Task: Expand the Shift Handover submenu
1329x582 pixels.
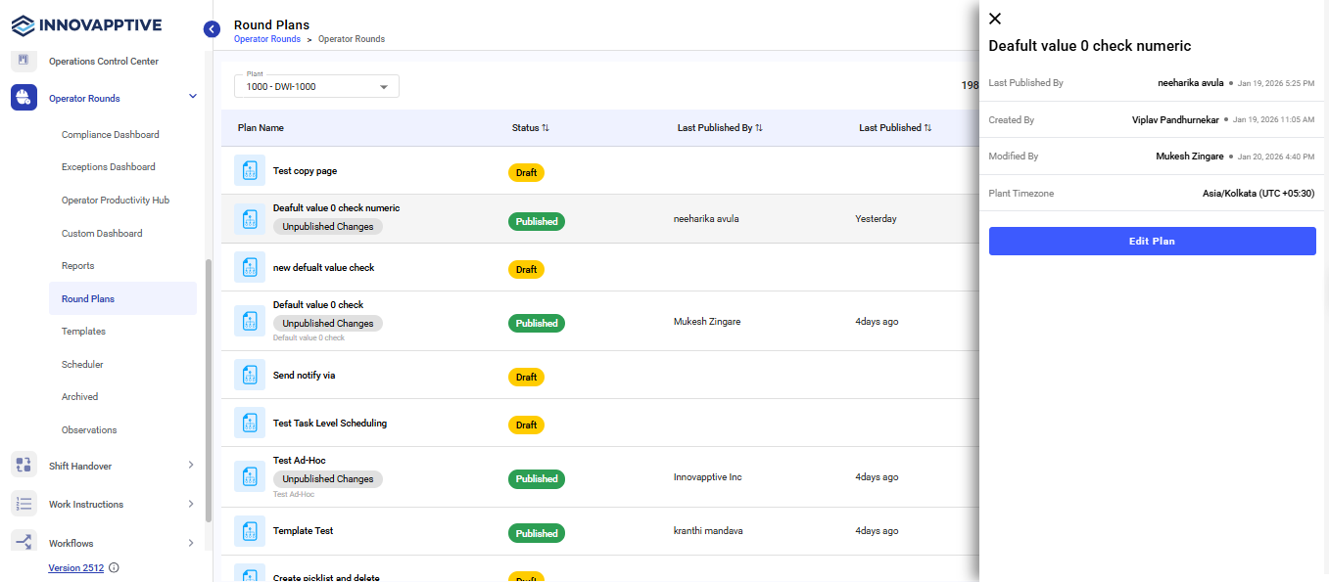Action: click(x=191, y=466)
